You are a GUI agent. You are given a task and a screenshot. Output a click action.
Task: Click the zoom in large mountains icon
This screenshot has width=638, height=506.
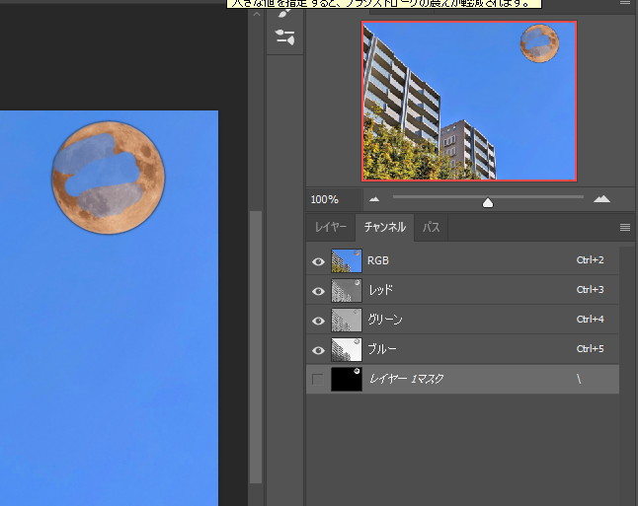(601, 198)
